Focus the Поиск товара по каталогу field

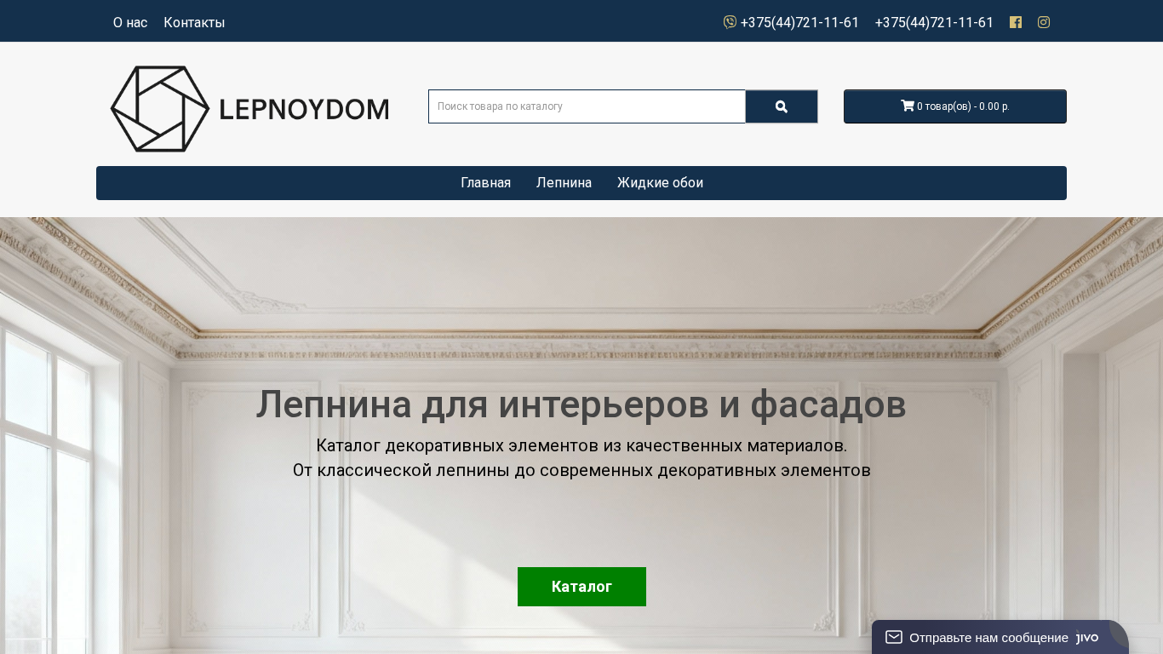click(587, 106)
